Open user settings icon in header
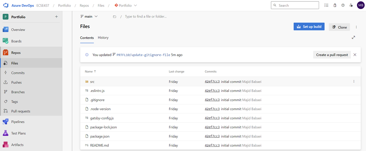 (x=351, y=5)
